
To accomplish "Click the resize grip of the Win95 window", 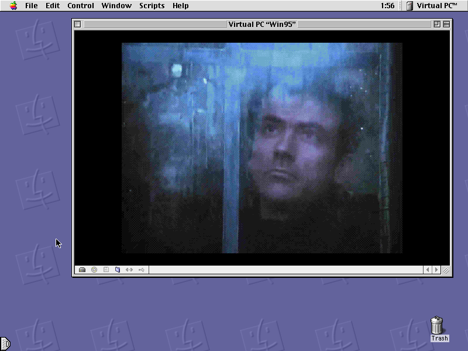I will click(x=446, y=270).
